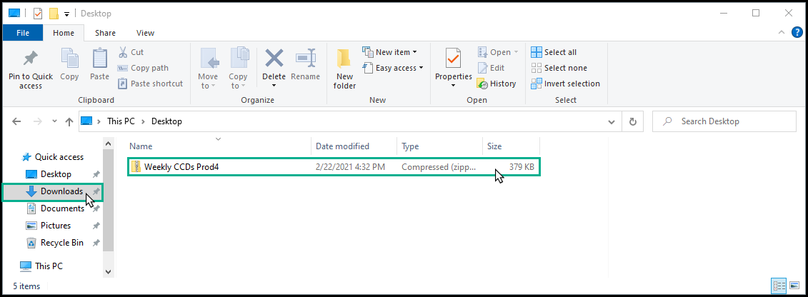808x297 pixels.
Task: Click Select none in ribbon
Action: (559, 68)
